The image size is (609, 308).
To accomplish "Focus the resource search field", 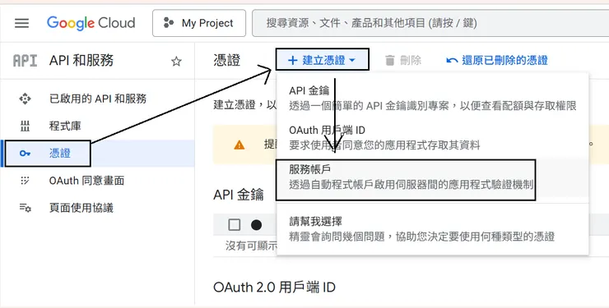I will point(430,23).
